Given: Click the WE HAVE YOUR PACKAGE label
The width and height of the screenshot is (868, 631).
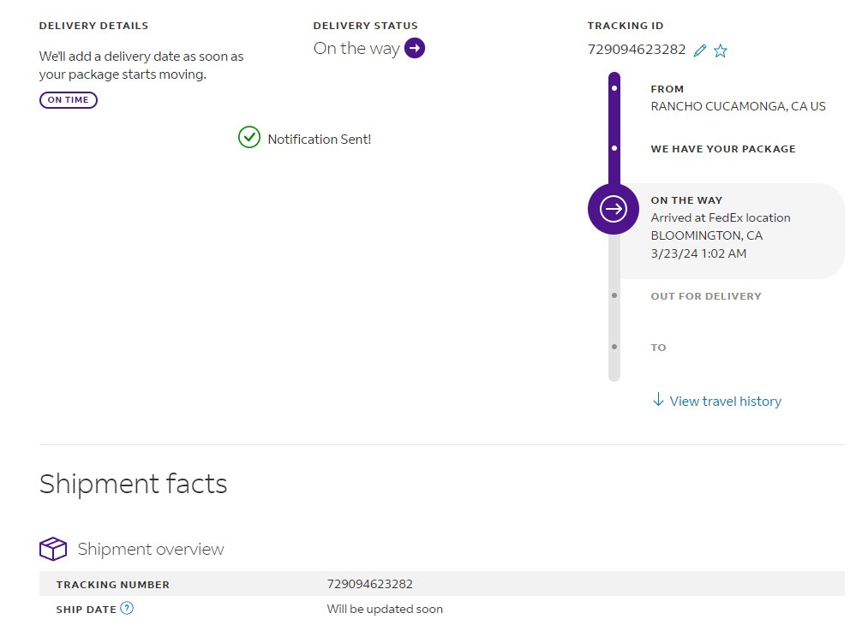Looking at the screenshot, I should pos(723,149).
